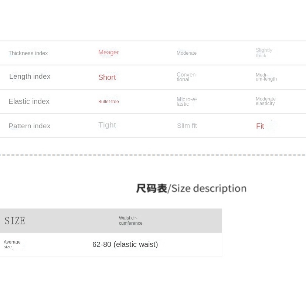Choose the Slightly thick option
The width and height of the screenshot is (306, 306).
pyautogui.click(x=264, y=53)
